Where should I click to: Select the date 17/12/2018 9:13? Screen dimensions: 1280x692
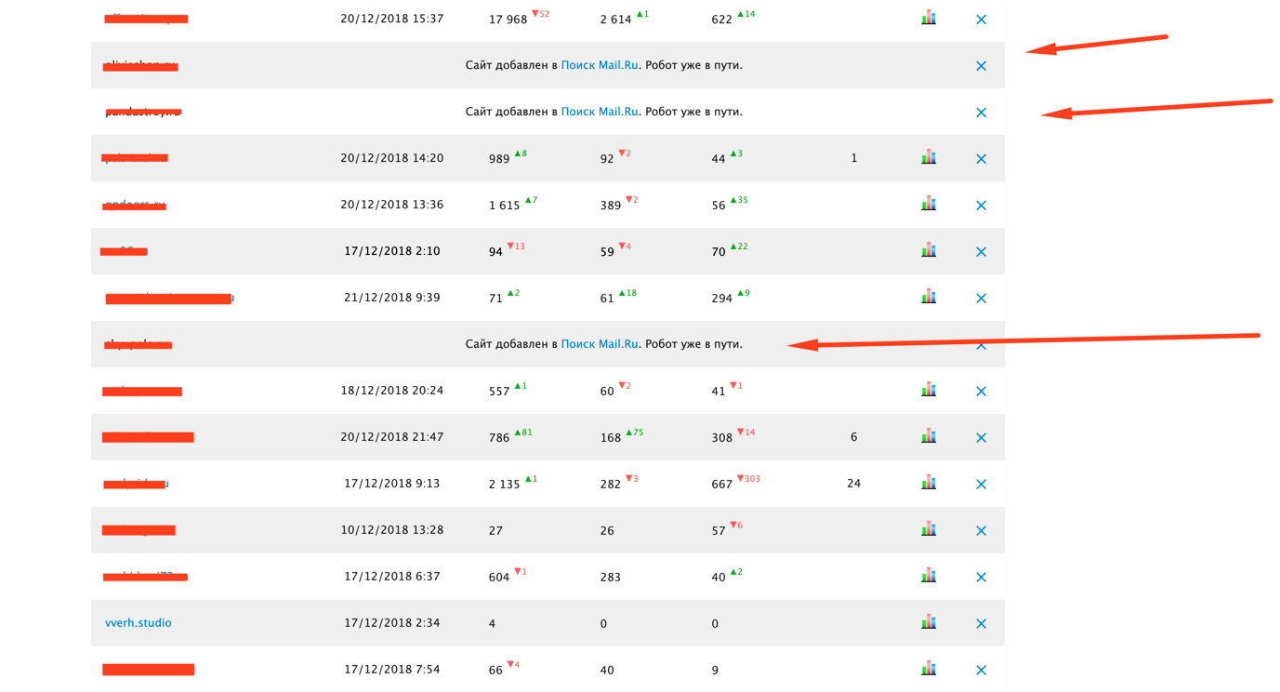click(391, 484)
